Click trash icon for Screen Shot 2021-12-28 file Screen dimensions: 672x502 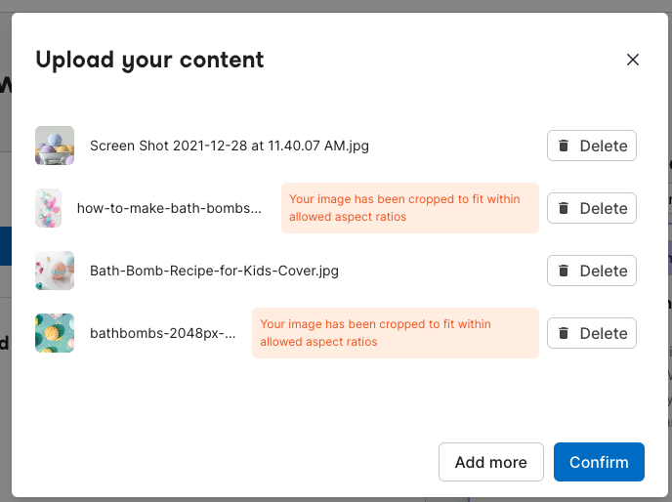pos(564,146)
